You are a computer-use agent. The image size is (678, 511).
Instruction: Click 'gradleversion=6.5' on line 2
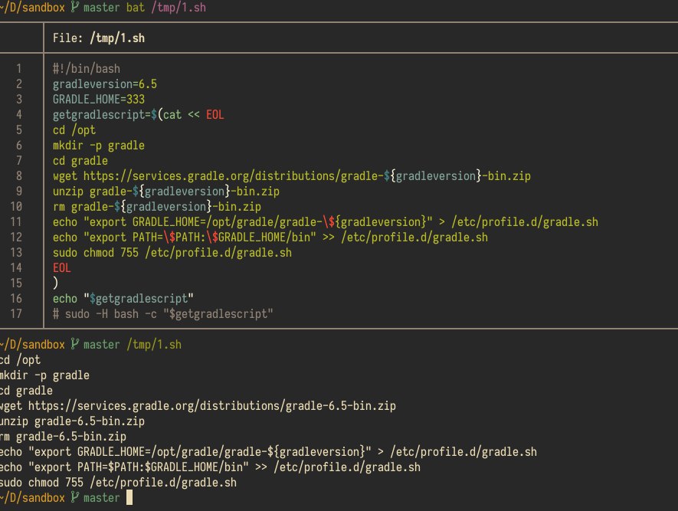pos(105,84)
